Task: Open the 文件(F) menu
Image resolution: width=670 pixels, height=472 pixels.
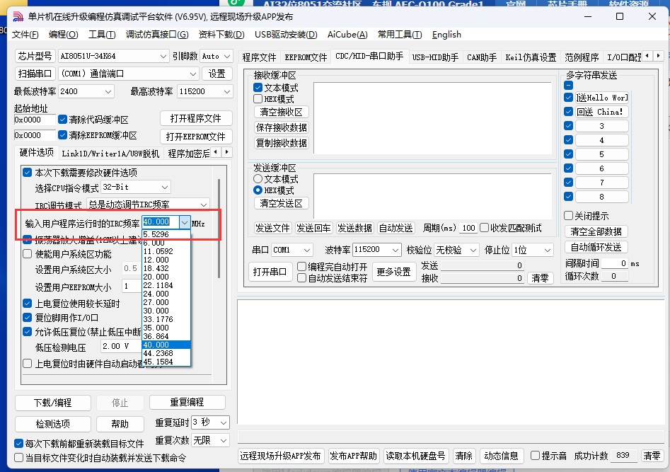Action: pos(25,35)
